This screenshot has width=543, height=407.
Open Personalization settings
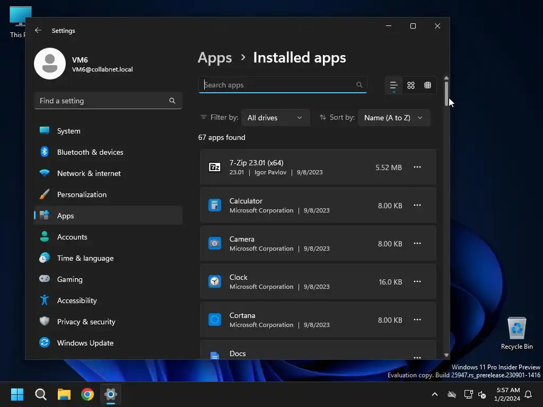click(108, 194)
